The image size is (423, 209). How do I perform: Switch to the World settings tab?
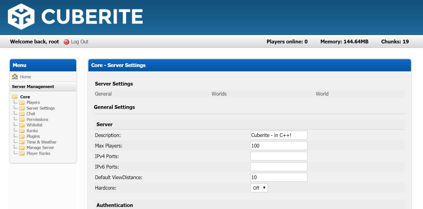tap(322, 94)
